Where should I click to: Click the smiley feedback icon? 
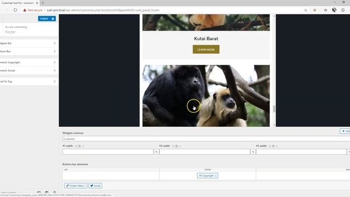tap(343, 10)
